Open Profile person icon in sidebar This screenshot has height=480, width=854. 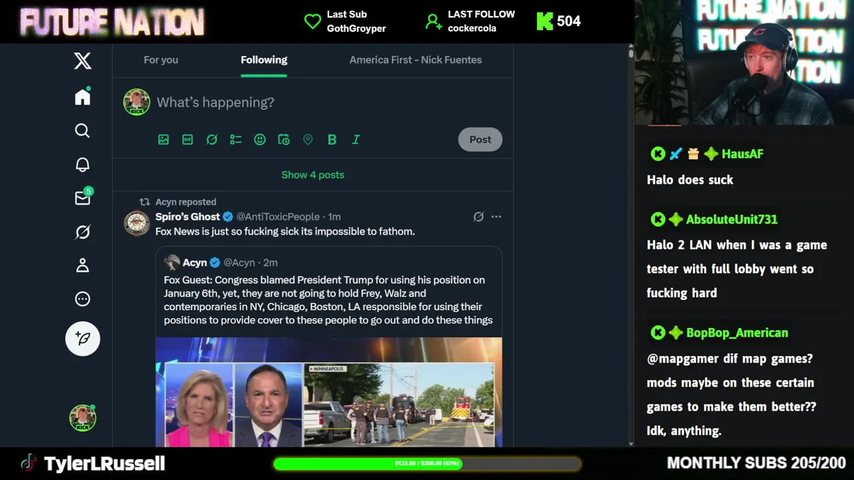[x=83, y=265]
